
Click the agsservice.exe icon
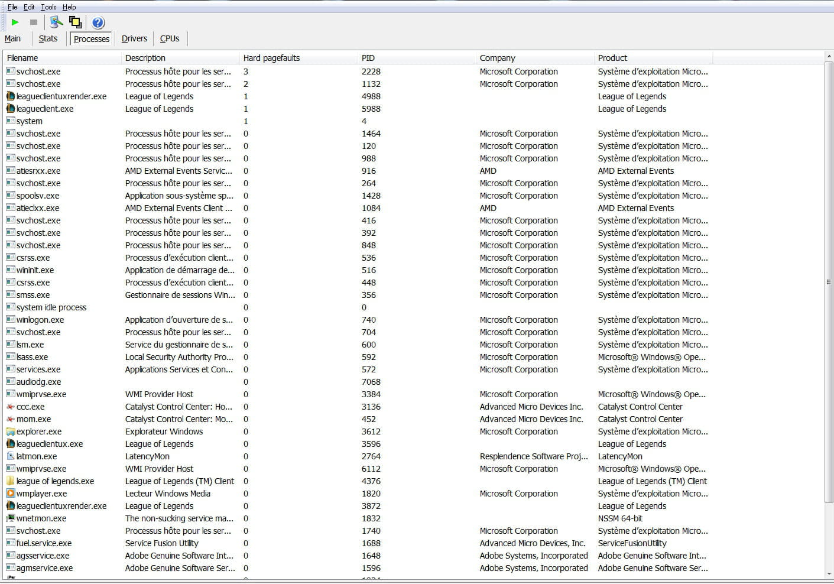tap(11, 556)
